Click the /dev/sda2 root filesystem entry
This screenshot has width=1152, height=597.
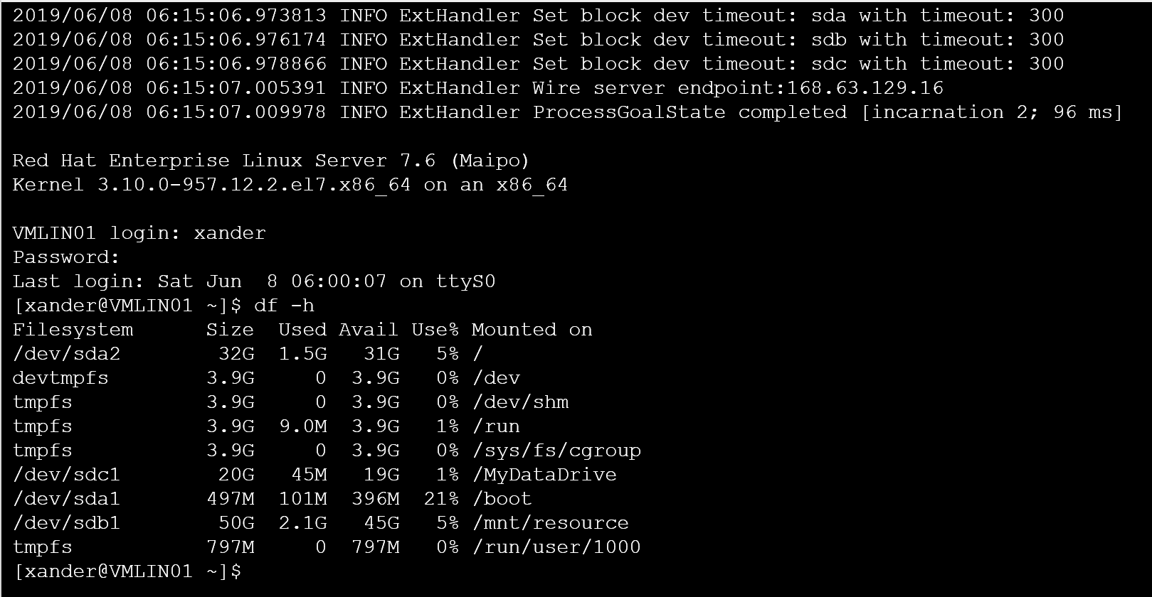(66, 354)
